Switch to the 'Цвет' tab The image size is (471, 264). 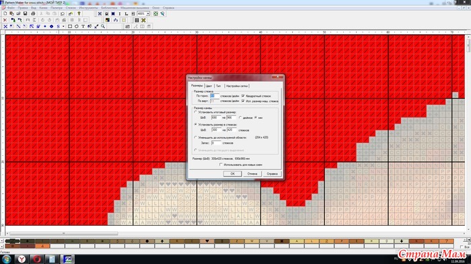[x=209, y=86]
